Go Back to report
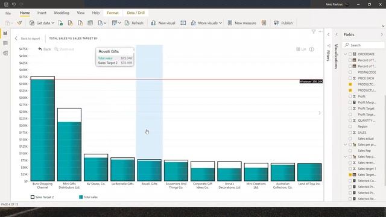Image resolution: width=386 pixels, height=217 pixels. pos(27,39)
